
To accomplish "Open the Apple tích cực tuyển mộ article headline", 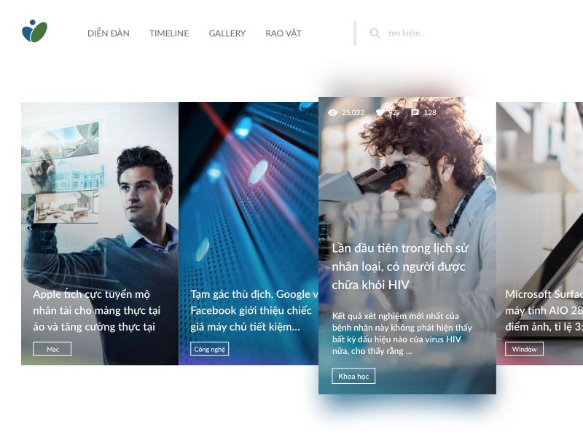I will [x=97, y=310].
